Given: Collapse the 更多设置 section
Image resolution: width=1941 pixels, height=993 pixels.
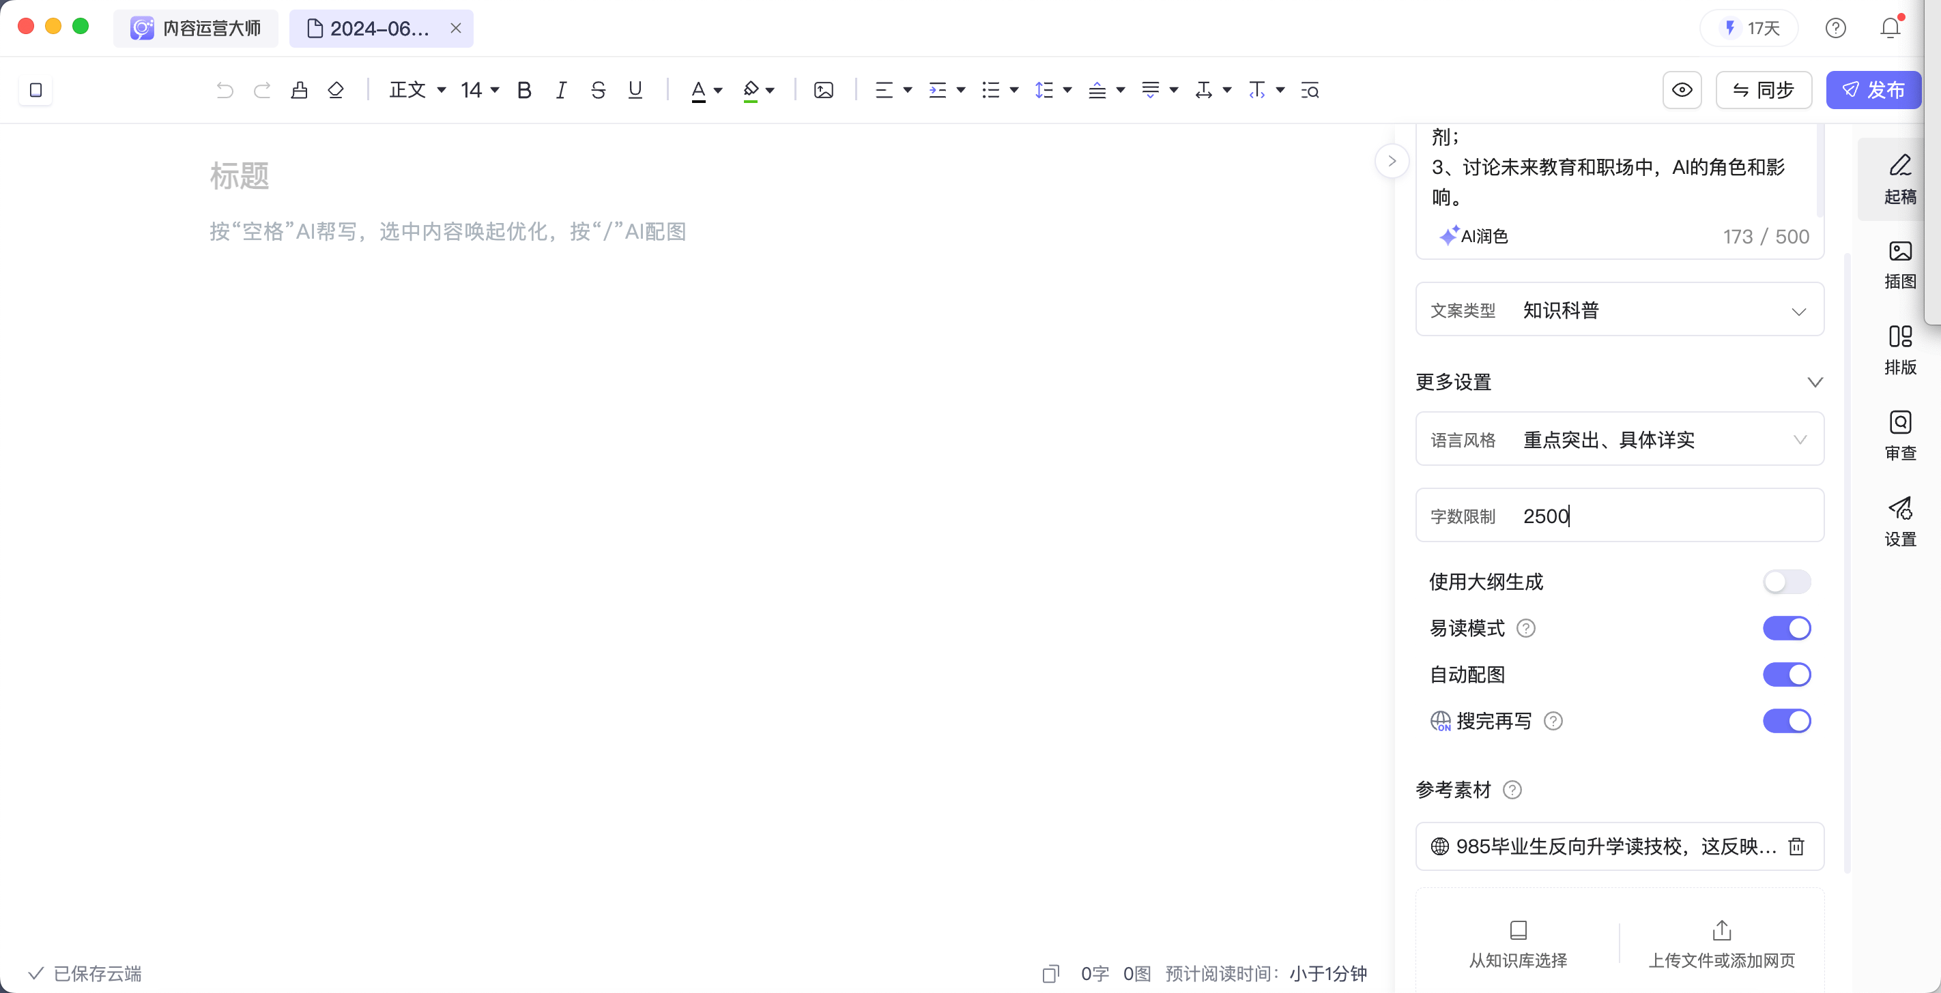Looking at the screenshot, I should tap(1815, 383).
